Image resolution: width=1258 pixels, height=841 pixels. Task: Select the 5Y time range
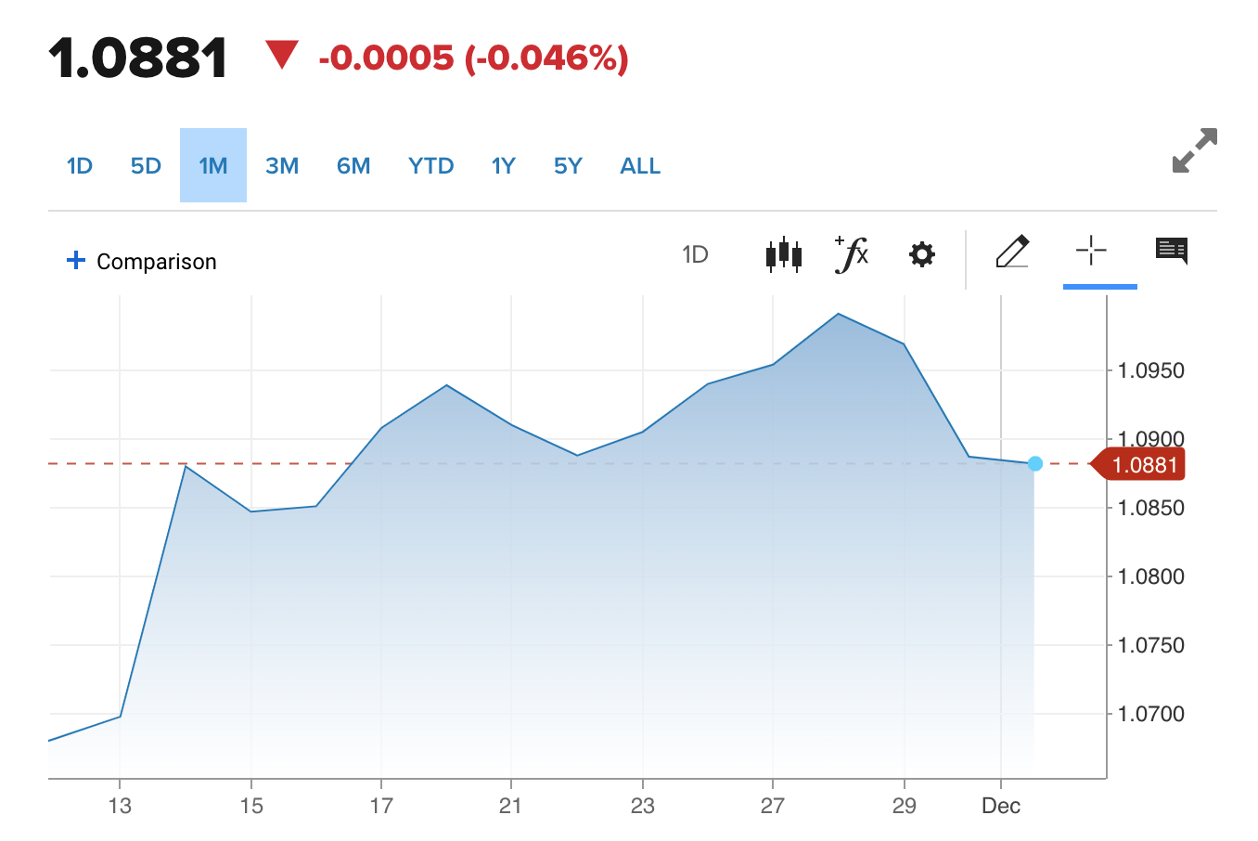click(568, 166)
